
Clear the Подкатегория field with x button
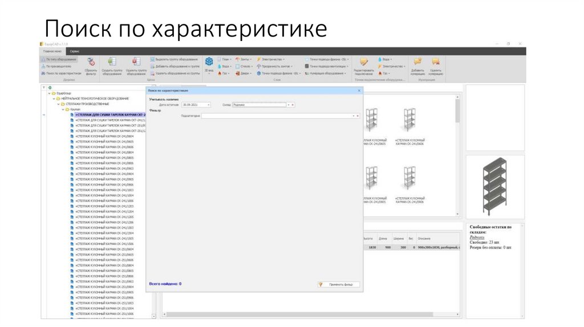pyautogui.click(x=358, y=116)
